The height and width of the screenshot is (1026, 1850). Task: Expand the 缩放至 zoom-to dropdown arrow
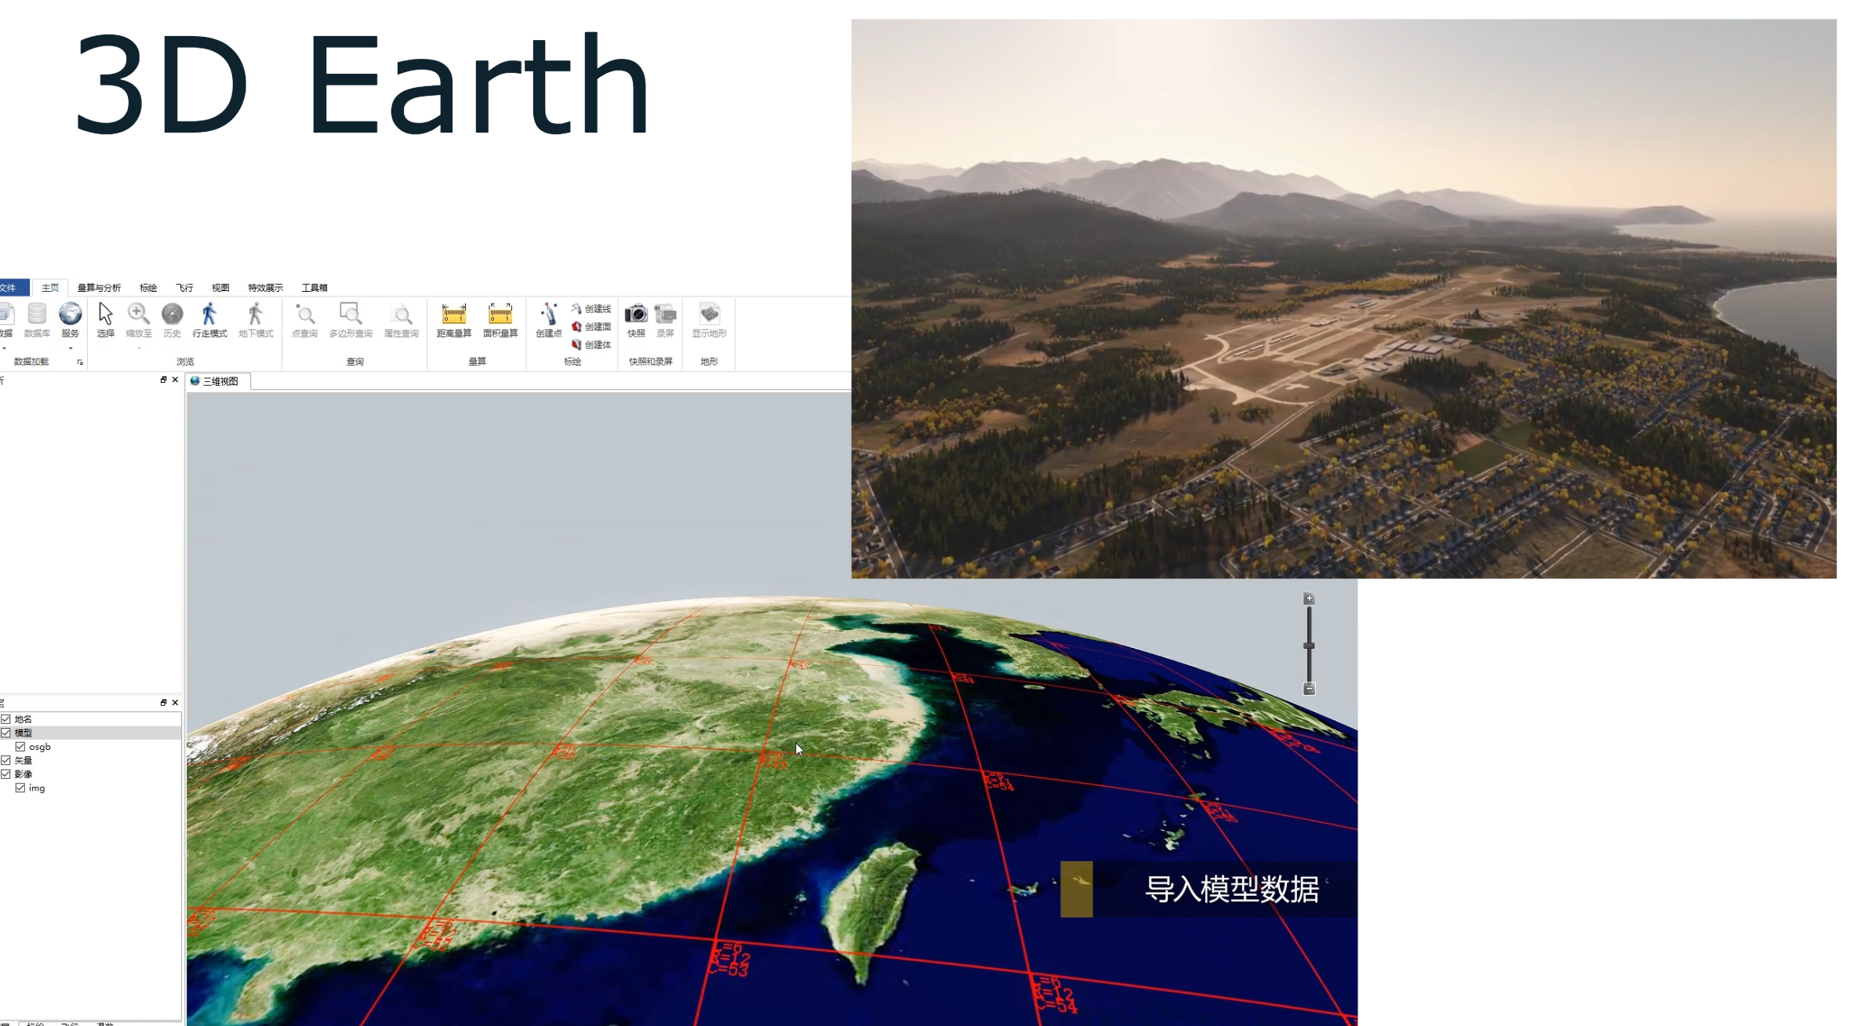tap(139, 348)
